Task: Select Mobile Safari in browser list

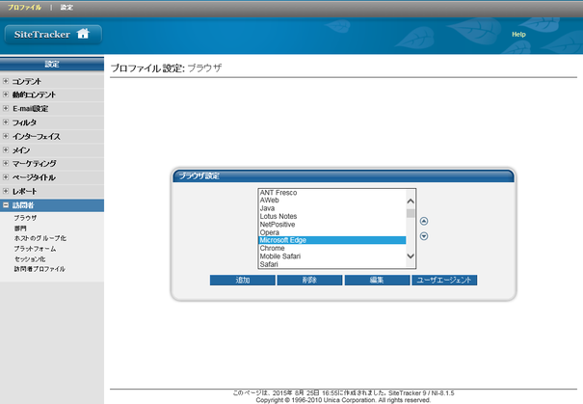Action: click(x=332, y=256)
